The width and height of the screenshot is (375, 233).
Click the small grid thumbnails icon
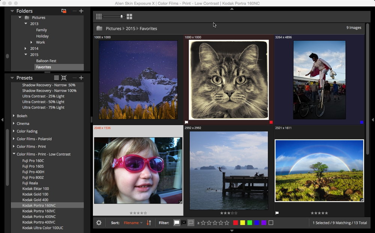99,17
